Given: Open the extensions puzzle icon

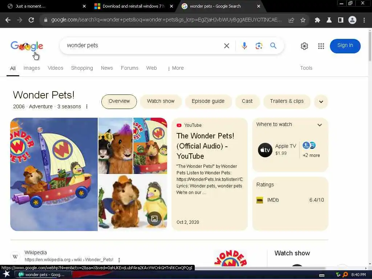Looking at the screenshot, I should coord(318,20).
